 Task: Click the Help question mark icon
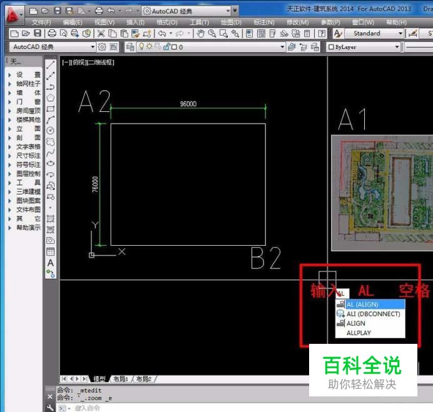click(322, 33)
